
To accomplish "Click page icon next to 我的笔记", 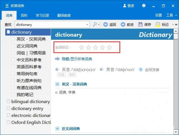I will point(13,94).
